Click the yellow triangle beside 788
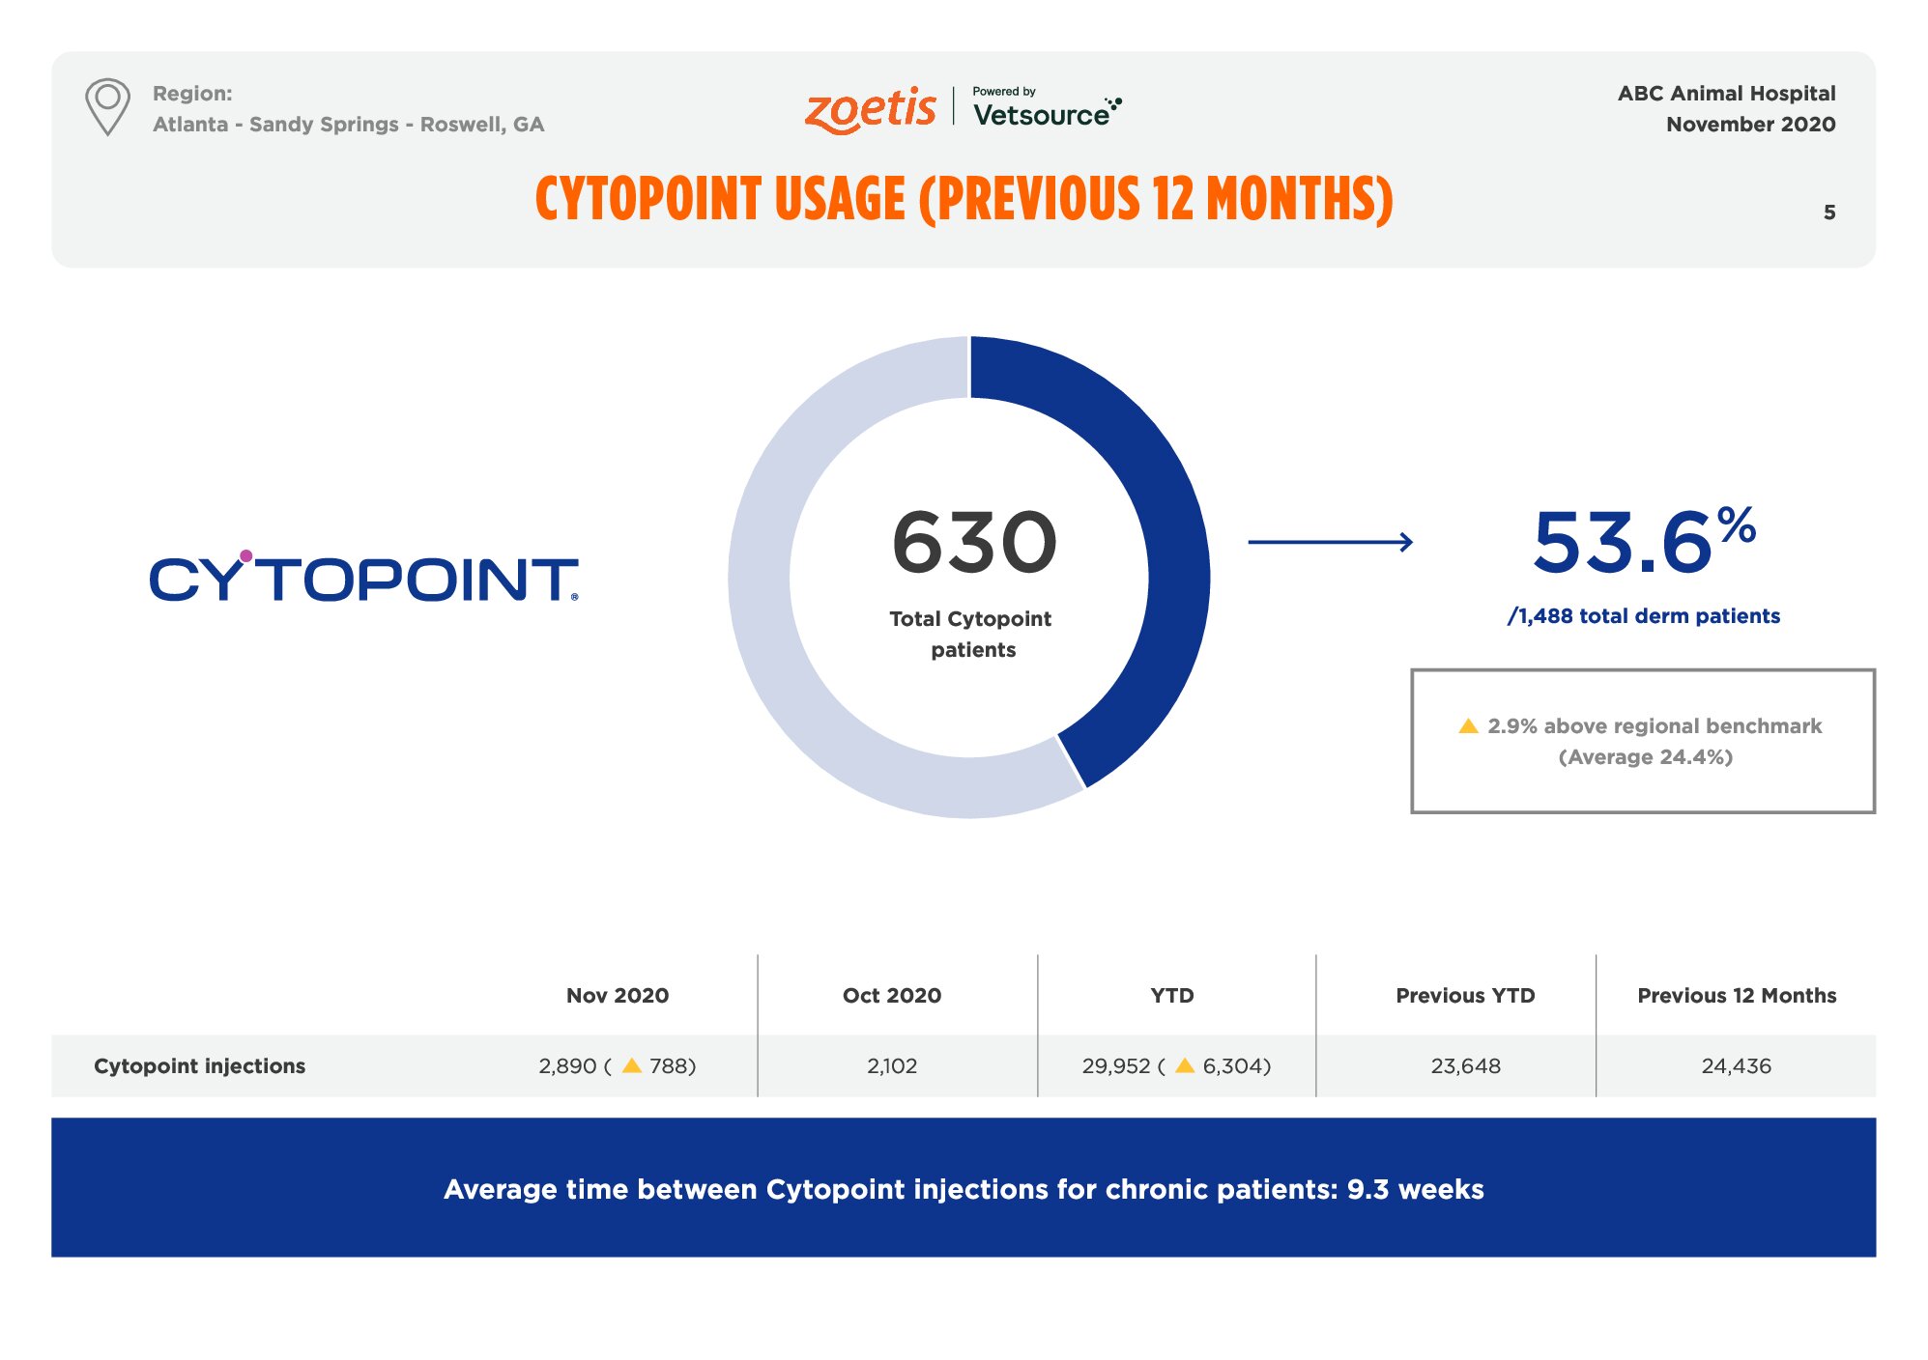 pos(632,1065)
